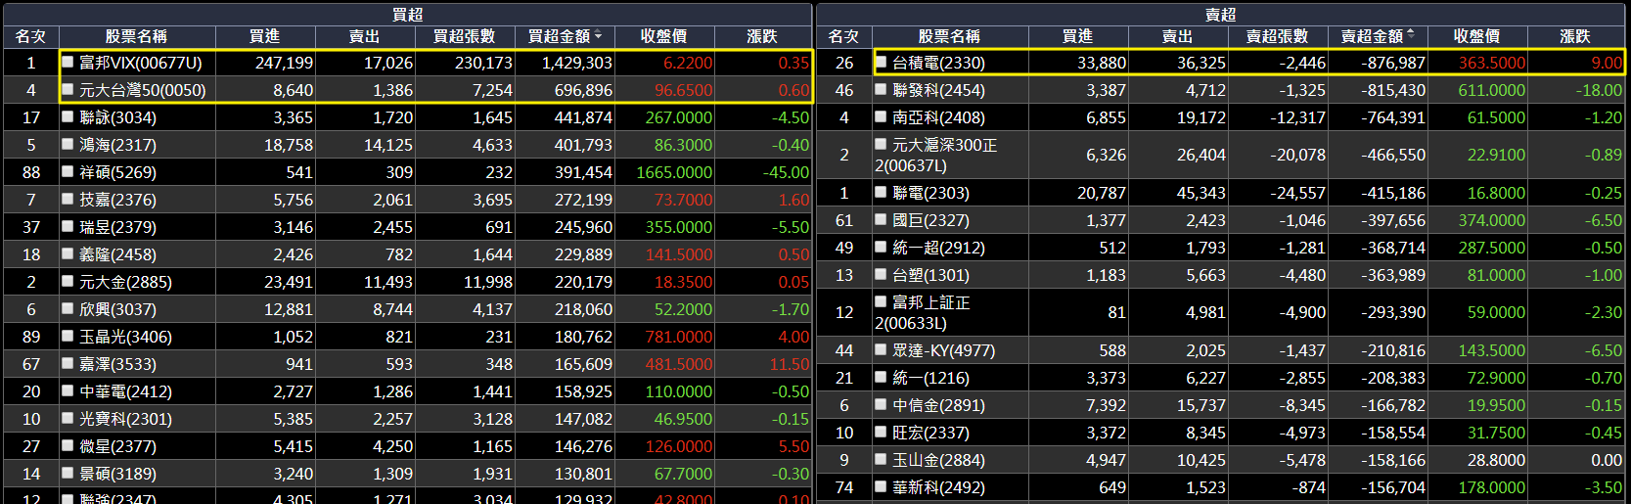
Task: Click the 買超金額 value 1,429,303
Action: click(576, 63)
